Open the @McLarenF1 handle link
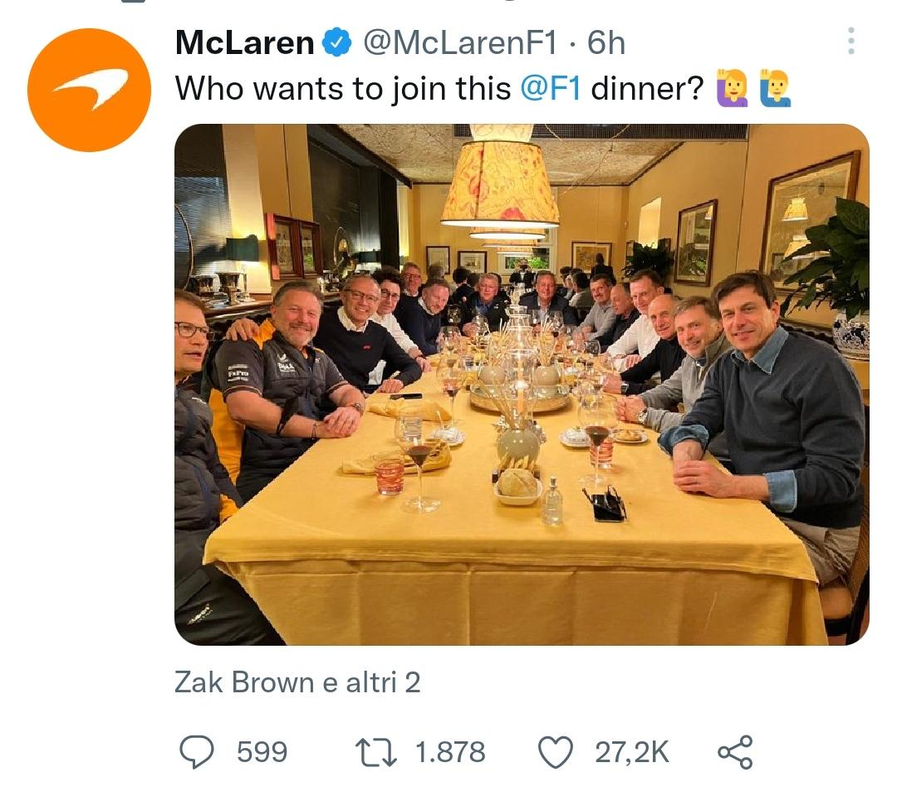Image resolution: width=897 pixels, height=797 pixels. coord(459,43)
